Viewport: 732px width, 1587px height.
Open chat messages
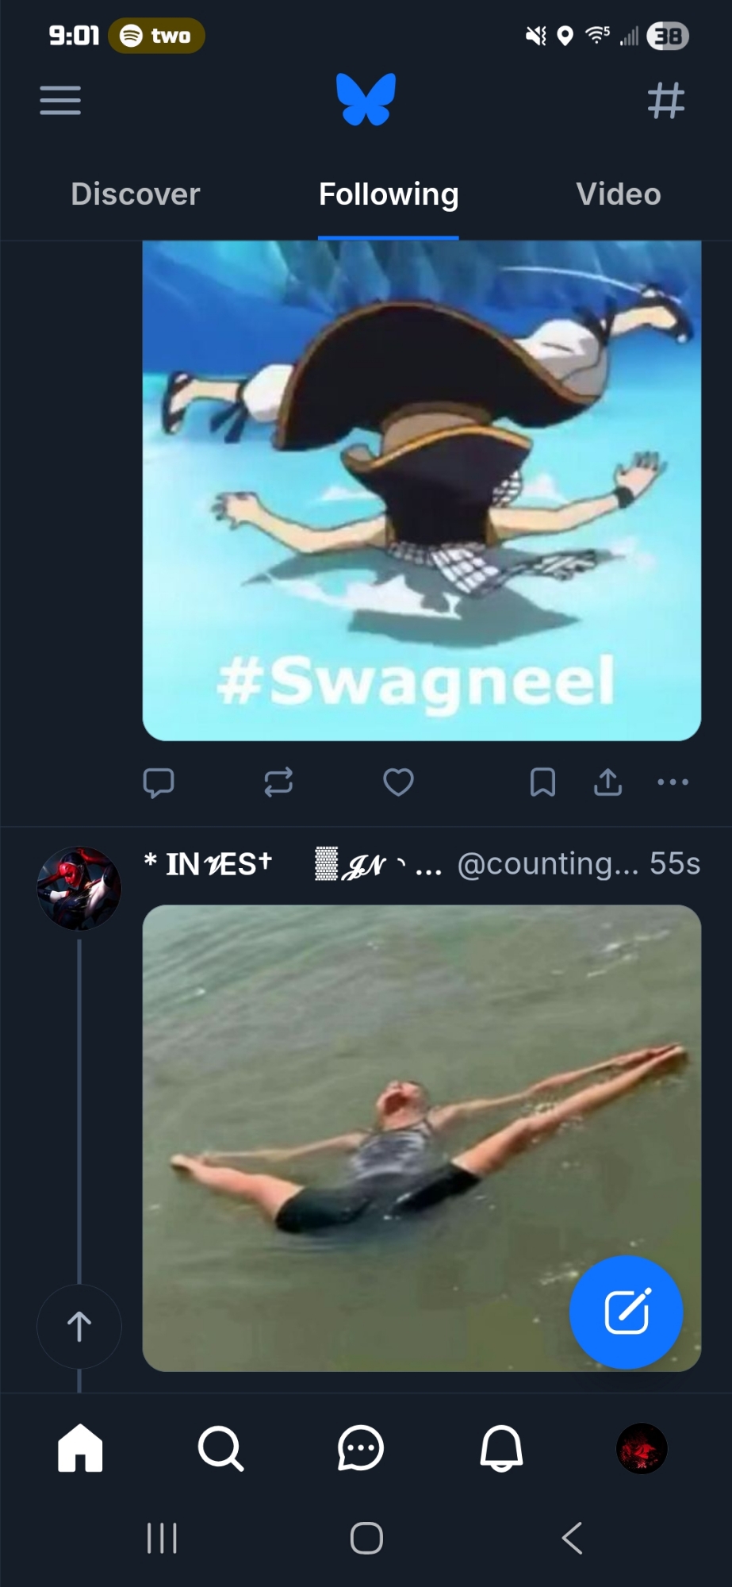[x=361, y=1449]
